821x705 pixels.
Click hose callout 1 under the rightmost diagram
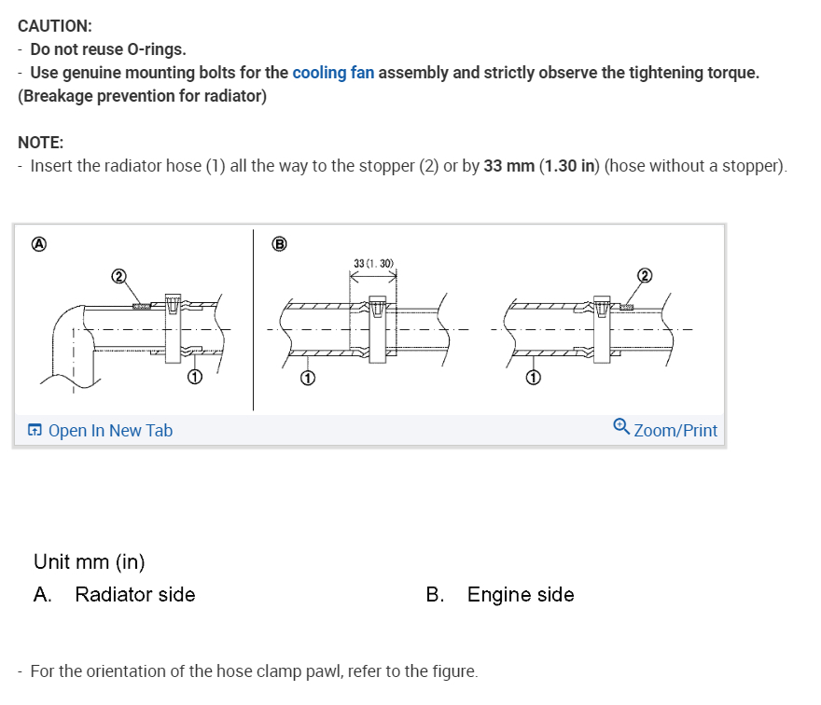(x=532, y=378)
